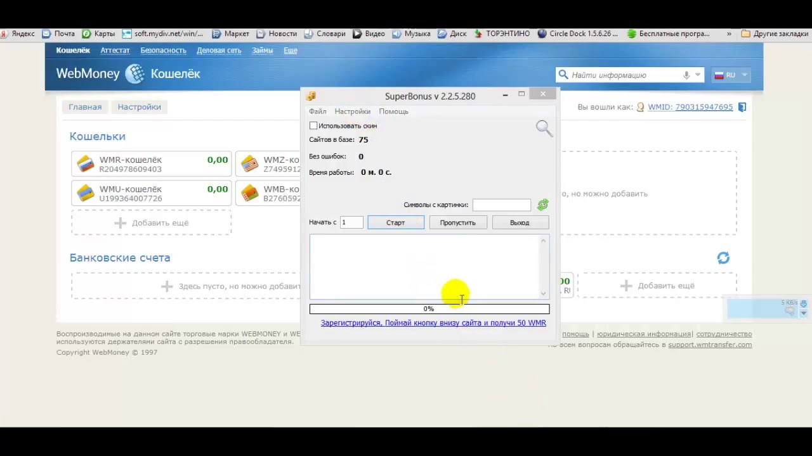The width and height of the screenshot is (812, 456).
Task: Open the support.wmtransfer.com link
Action: (x=710, y=345)
